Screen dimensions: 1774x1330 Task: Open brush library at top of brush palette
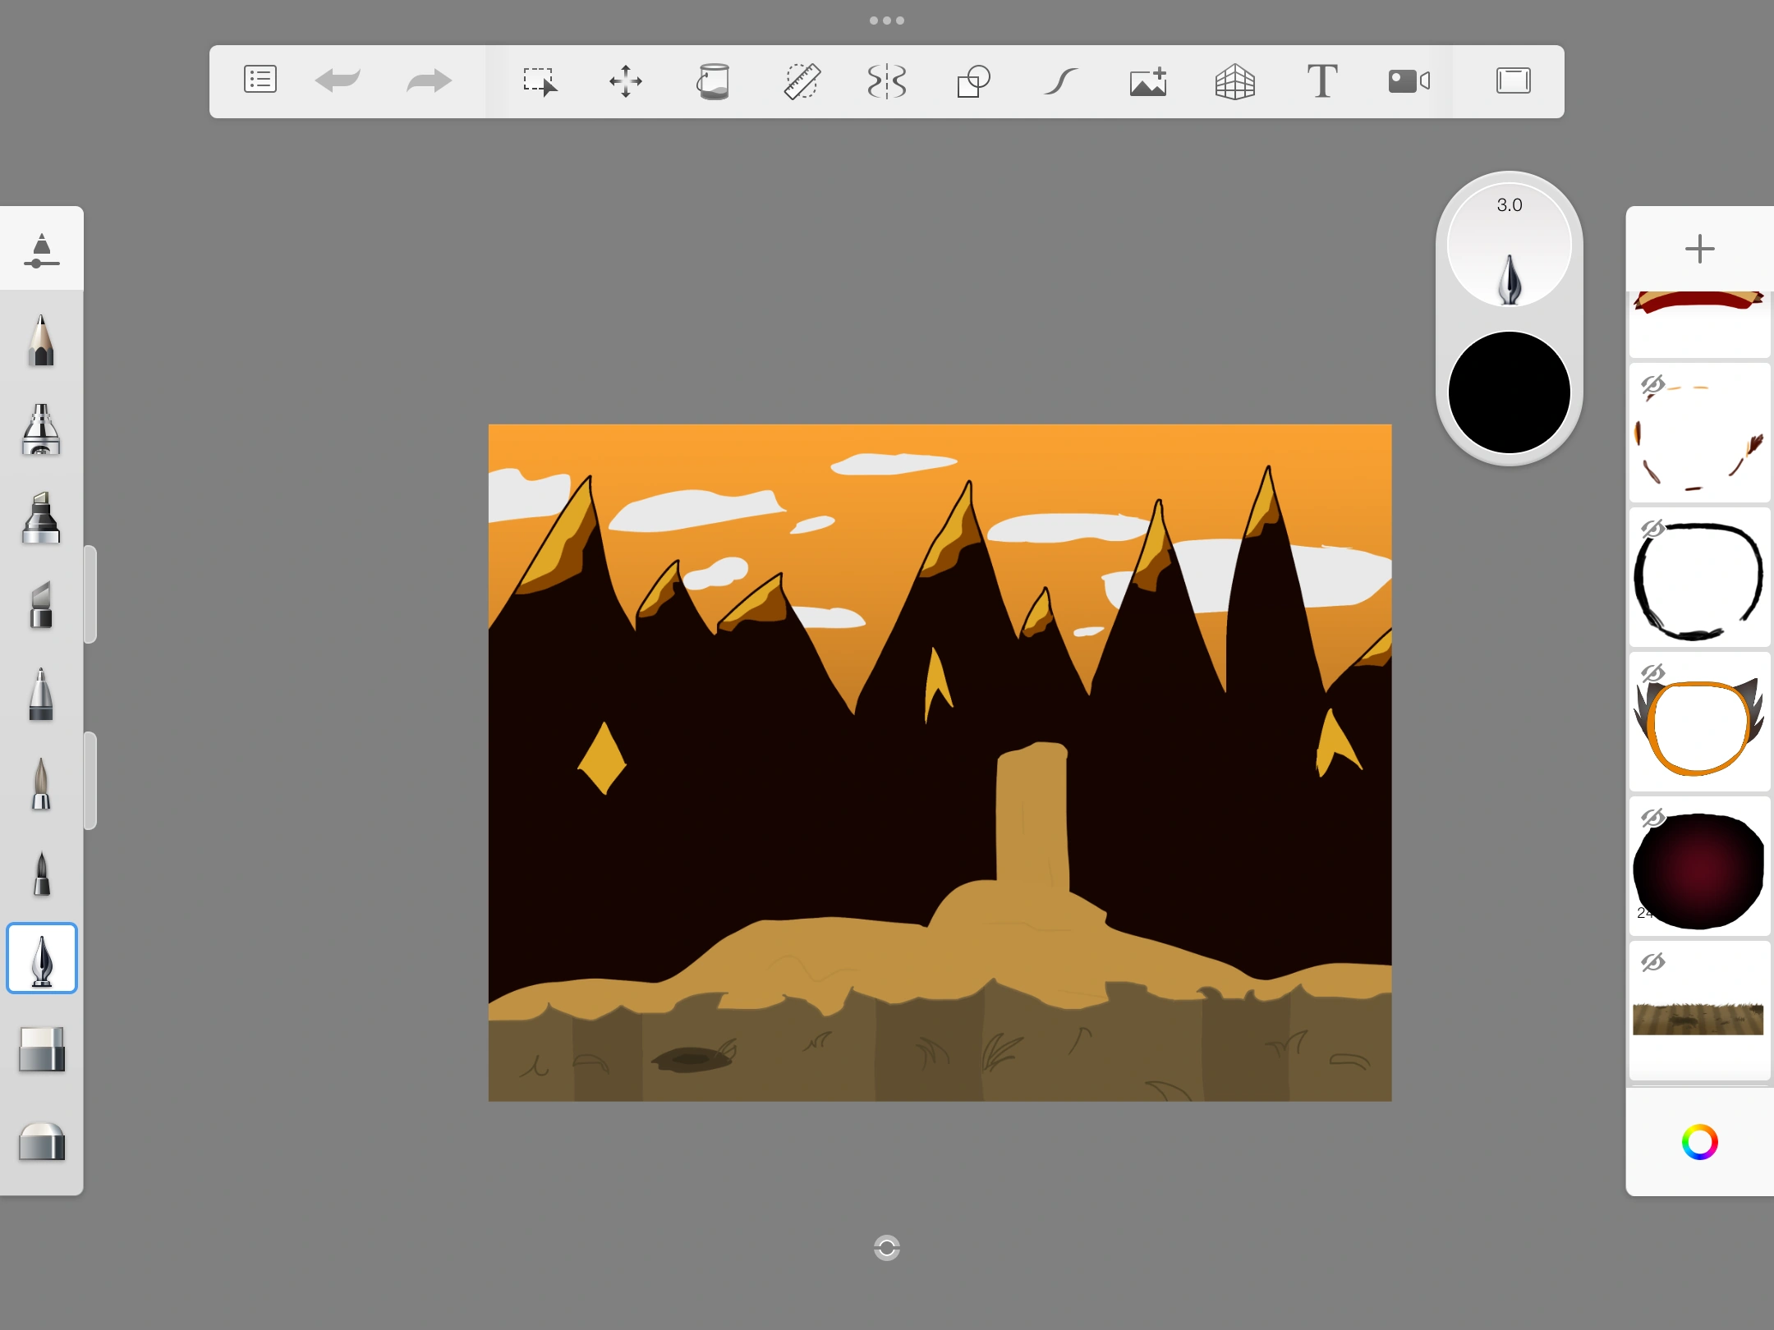[41, 250]
